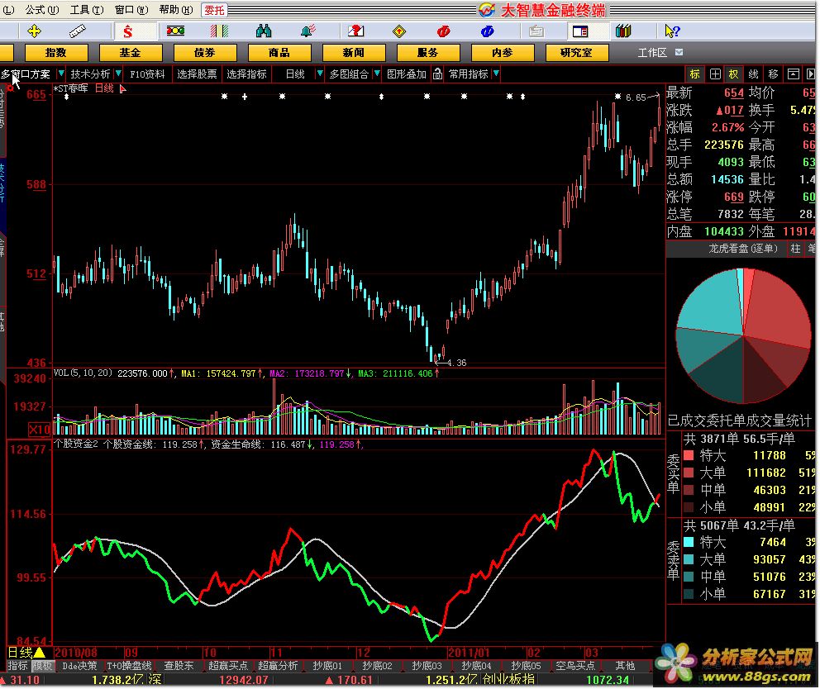
Task: Click the alarm bell alert icon
Action: click(308, 31)
